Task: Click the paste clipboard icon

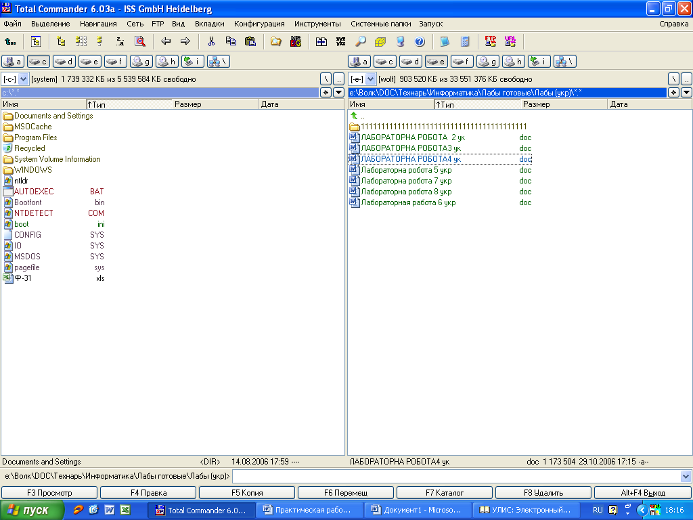Action: tap(250, 41)
